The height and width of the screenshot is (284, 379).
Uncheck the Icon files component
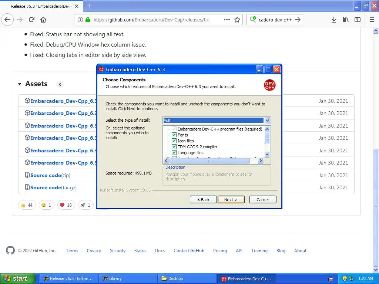point(174,141)
